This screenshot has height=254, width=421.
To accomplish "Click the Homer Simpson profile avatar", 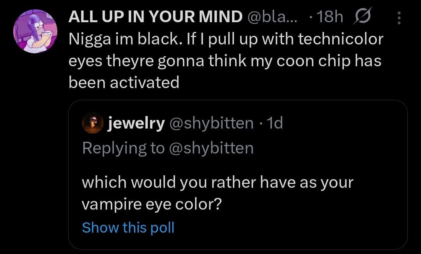I will click(35, 31).
